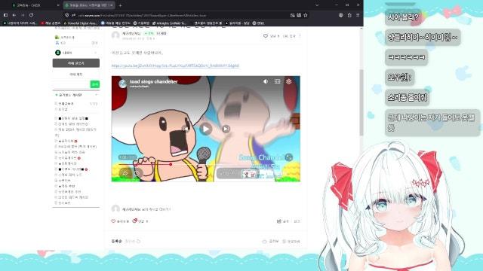Open the YouTube link above the video
The width and height of the screenshot is (483, 271).
coord(175,65)
